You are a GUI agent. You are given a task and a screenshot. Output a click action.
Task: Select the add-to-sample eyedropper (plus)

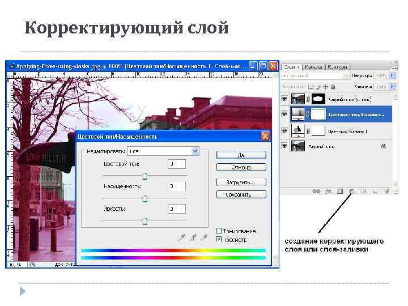click(x=193, y=237)
